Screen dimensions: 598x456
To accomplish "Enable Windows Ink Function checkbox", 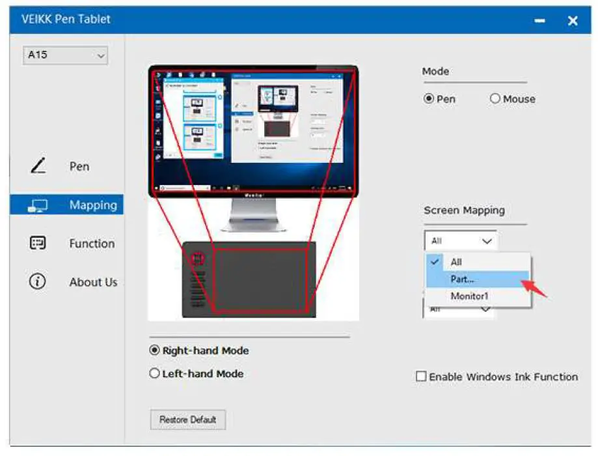I will point(422,377).
